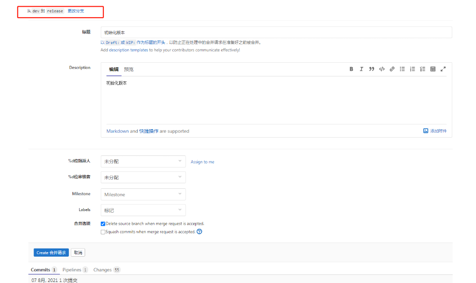
Task: Switch to the 预览 preview tab
Action: (x=129, y=69)
